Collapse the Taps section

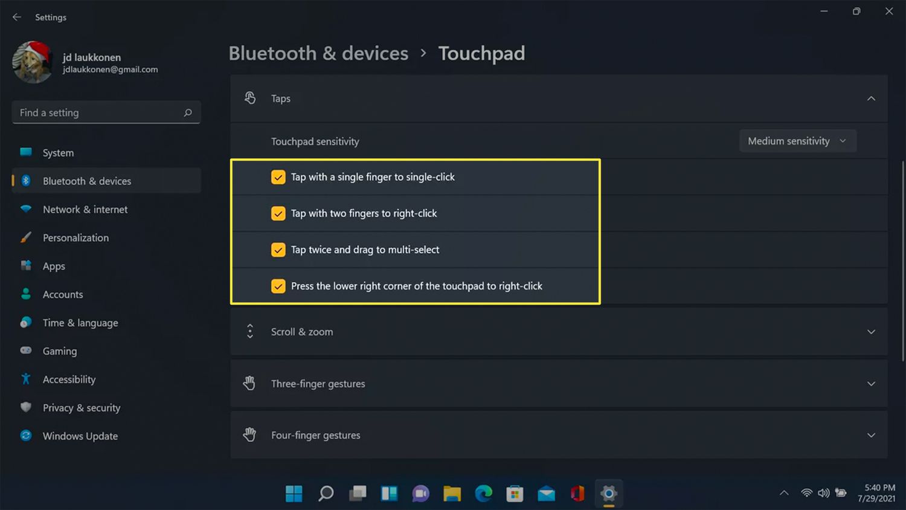[x=870, y=98]
